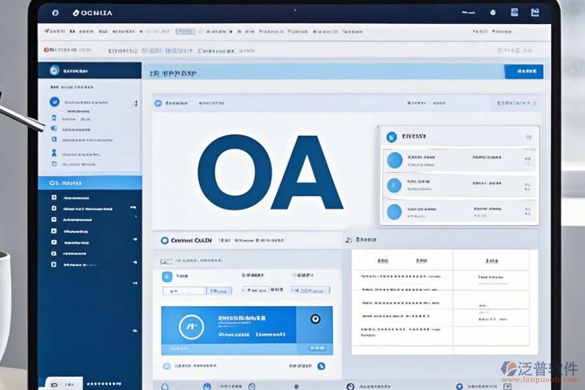Click the large blue circle icon in the sidebar list
Viewport: 585px width, 390px height.
coord(55,102)
